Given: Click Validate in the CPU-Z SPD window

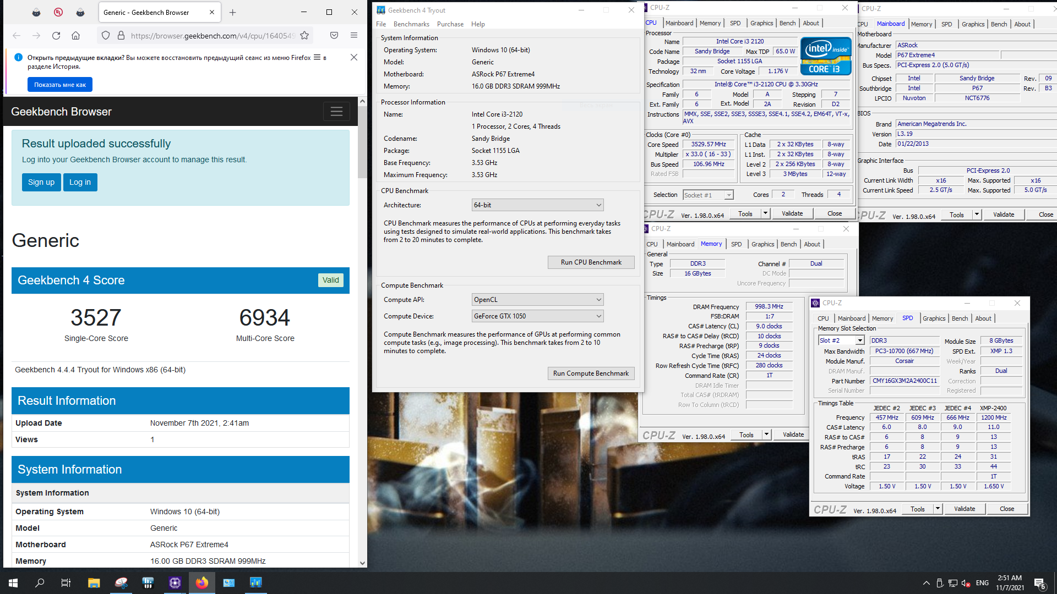Looking at the screenshot, I should point(965,509).
